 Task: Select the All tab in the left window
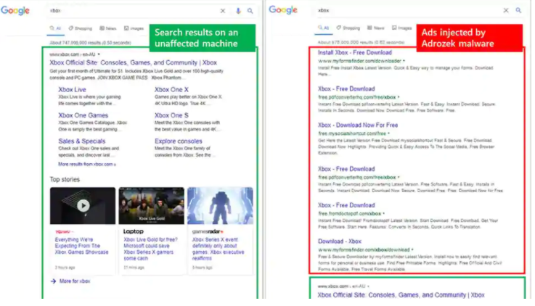[x=55, y=28]
